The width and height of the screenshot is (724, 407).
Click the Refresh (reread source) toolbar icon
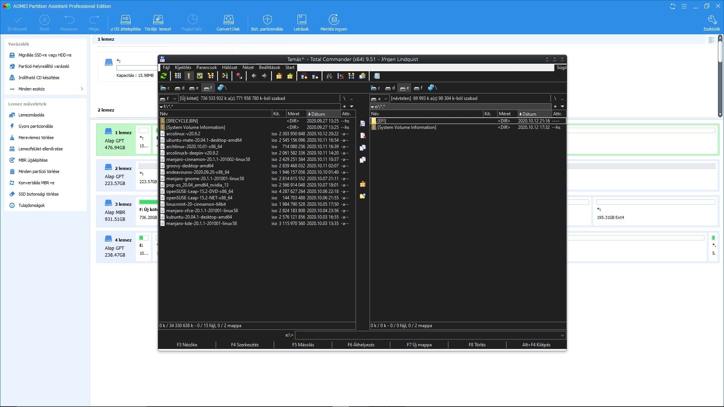pyautogui.click(x=164, y=76)
